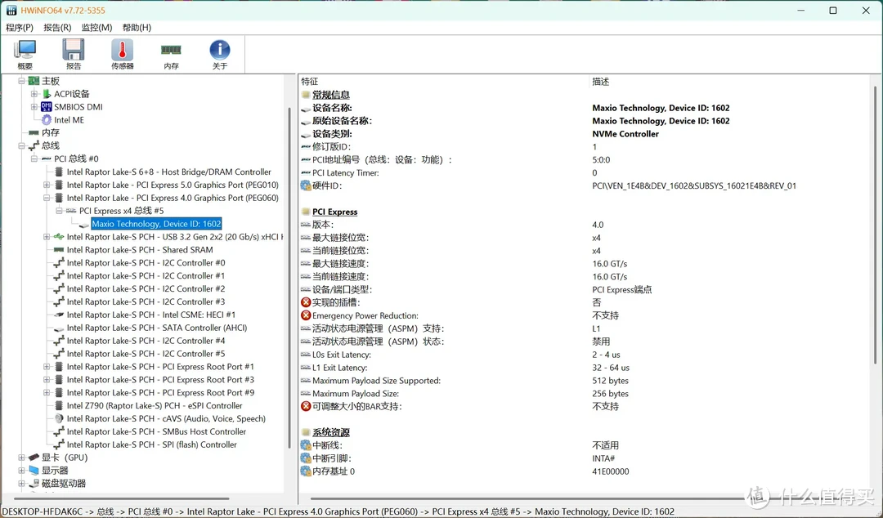
Task: Click the folder icon beside 常规信息
Action: click(306, 95)
